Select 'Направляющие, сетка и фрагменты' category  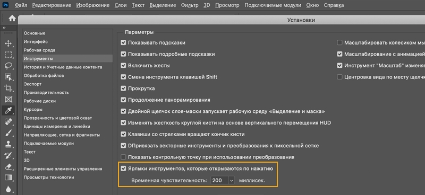pos(67,135)
